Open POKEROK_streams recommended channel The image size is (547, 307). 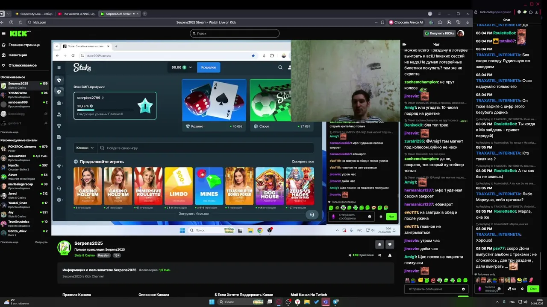(x=24, y=148)
